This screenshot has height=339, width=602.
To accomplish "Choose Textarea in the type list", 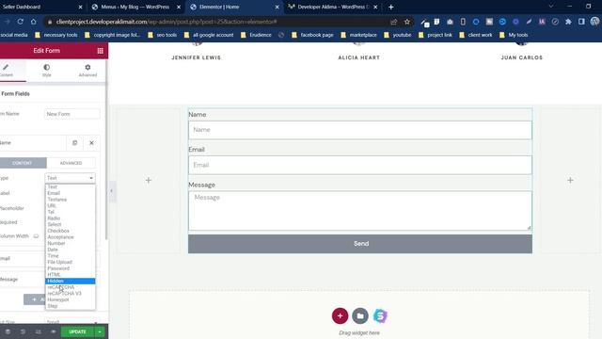I will click(70, 200).
